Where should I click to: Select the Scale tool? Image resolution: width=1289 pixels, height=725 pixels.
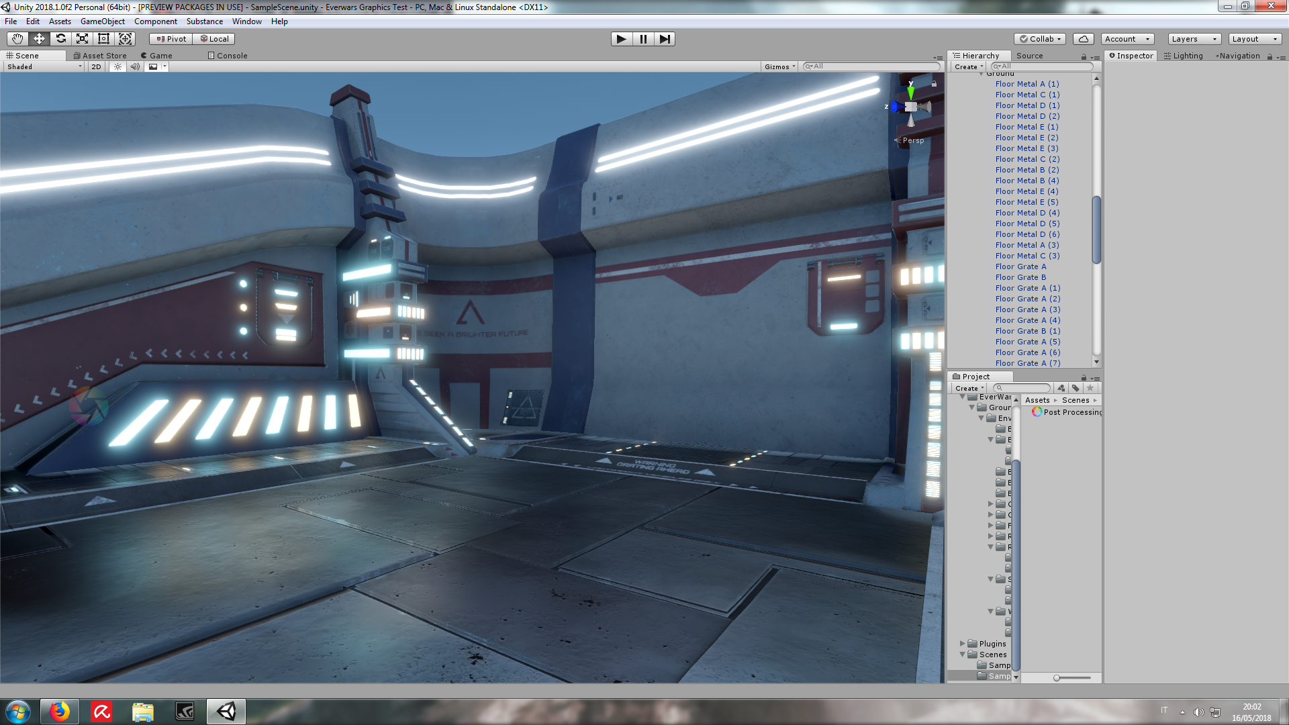coord(82,39)
